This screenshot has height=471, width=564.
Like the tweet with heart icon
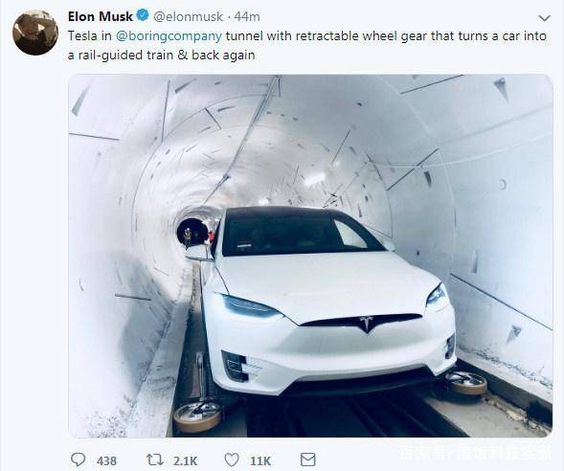[232, 460]
